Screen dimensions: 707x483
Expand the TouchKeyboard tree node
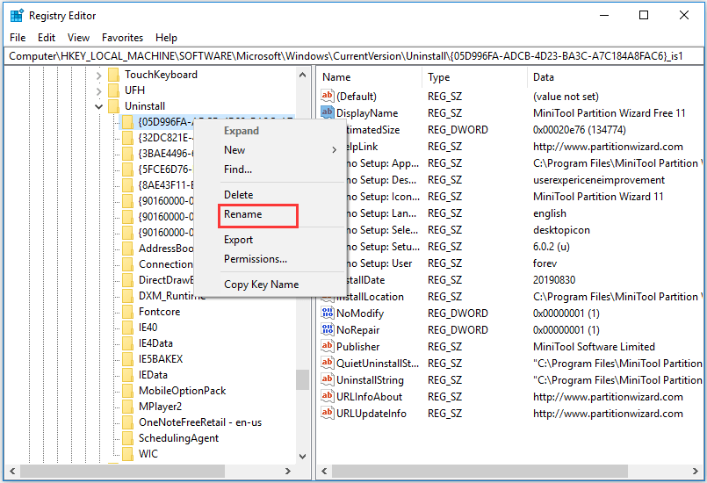coord(98,75)
